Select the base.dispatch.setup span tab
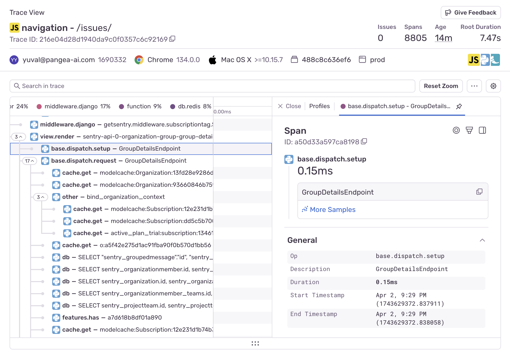Screen dimensions: 510x353 tap(399, 106)
